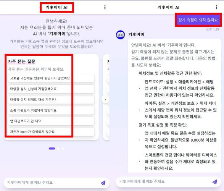224x191 pixels.
Task: Select the first carousel page indicator dot
Action: tap(52, 149)
